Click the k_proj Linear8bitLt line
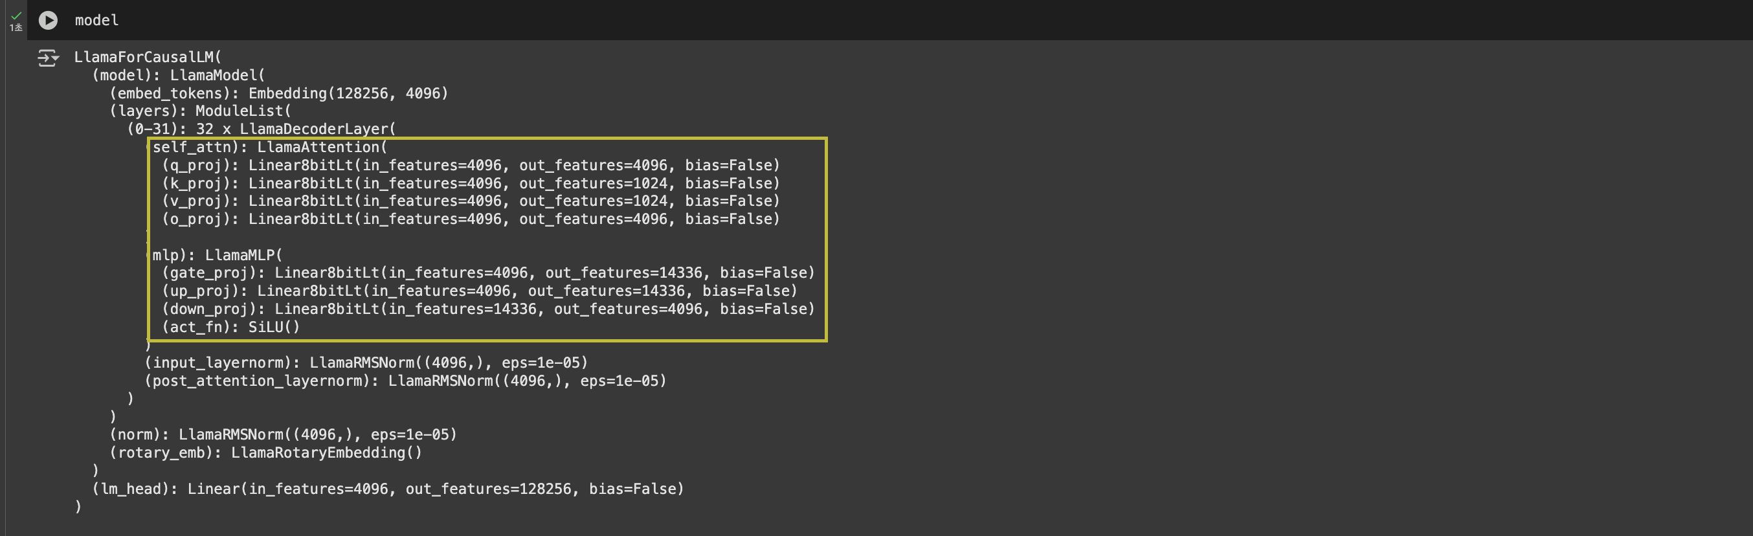 [x=470, y=184]
